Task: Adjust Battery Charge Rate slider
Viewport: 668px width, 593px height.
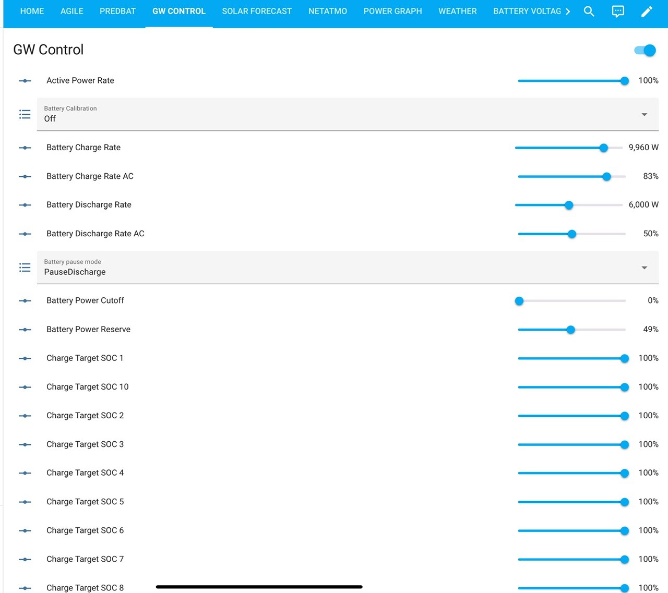Action: click(569, 148)
